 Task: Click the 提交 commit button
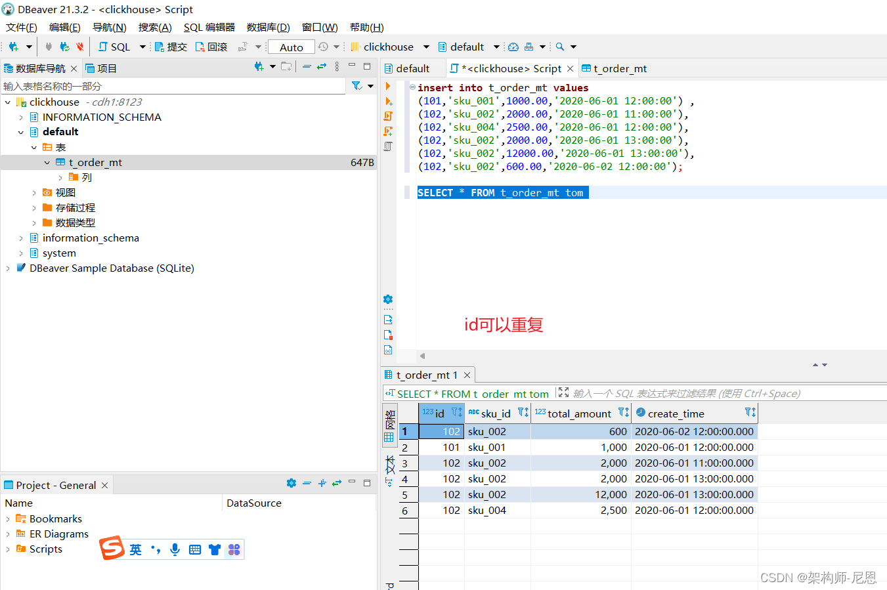[171, 47]
